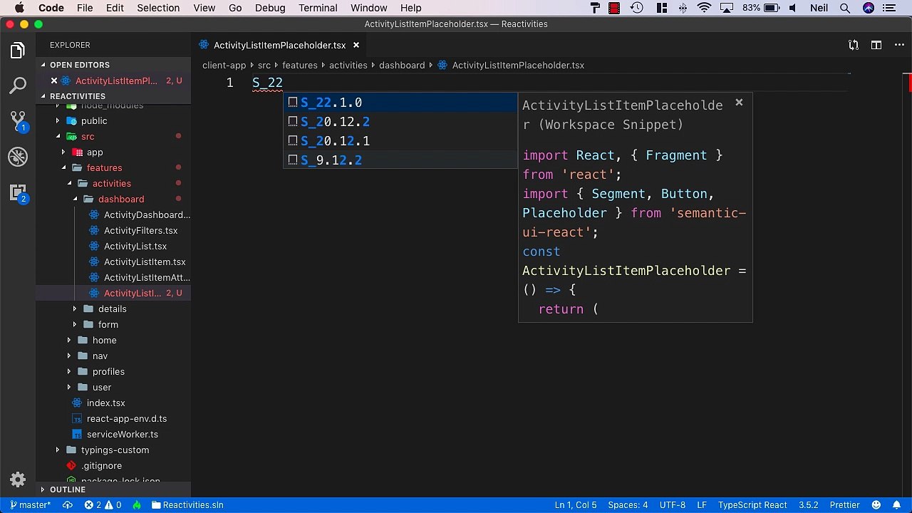Open the Debug view icon
The image size is (912, 513).
pyautogui.click(x=18, y=157)
